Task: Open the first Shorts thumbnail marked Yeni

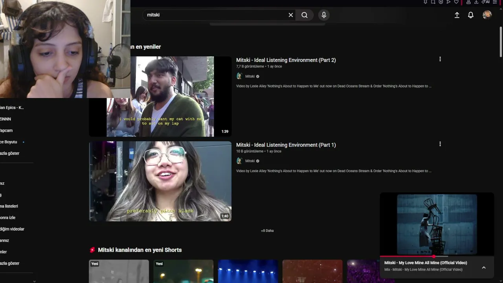Action: [119, 271]
